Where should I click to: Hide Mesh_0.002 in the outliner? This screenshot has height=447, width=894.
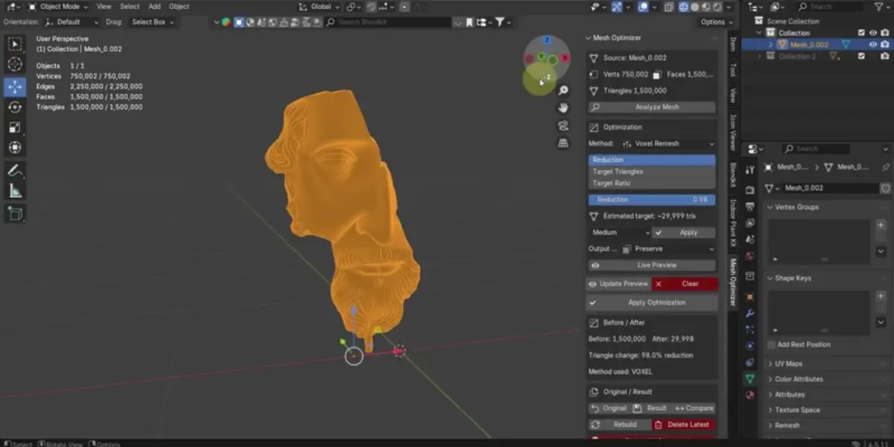click(872, 45)
